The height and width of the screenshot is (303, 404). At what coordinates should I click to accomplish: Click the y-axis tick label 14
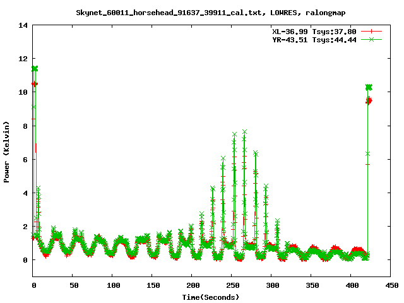point(23,25)
